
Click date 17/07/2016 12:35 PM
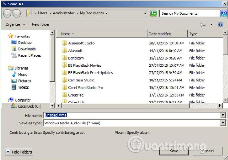(x=166, y=95)
